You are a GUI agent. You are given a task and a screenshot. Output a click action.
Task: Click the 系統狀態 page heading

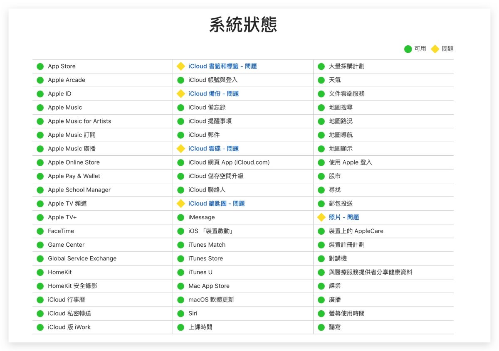coord(243,25)
